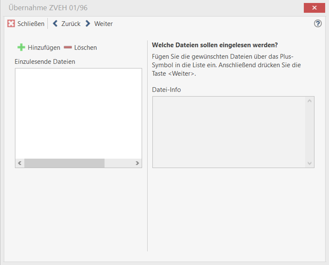Viewport: 329px width, 265px height.
Task: Click the file list's horizontal scrollbar thumb
Action: pyautogui.click(x=64, y=163)
